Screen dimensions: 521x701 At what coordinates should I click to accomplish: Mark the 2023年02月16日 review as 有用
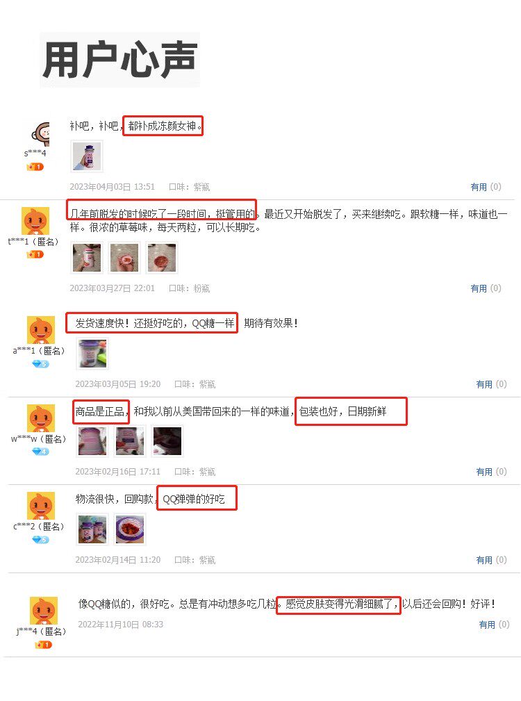click(491, 472)
